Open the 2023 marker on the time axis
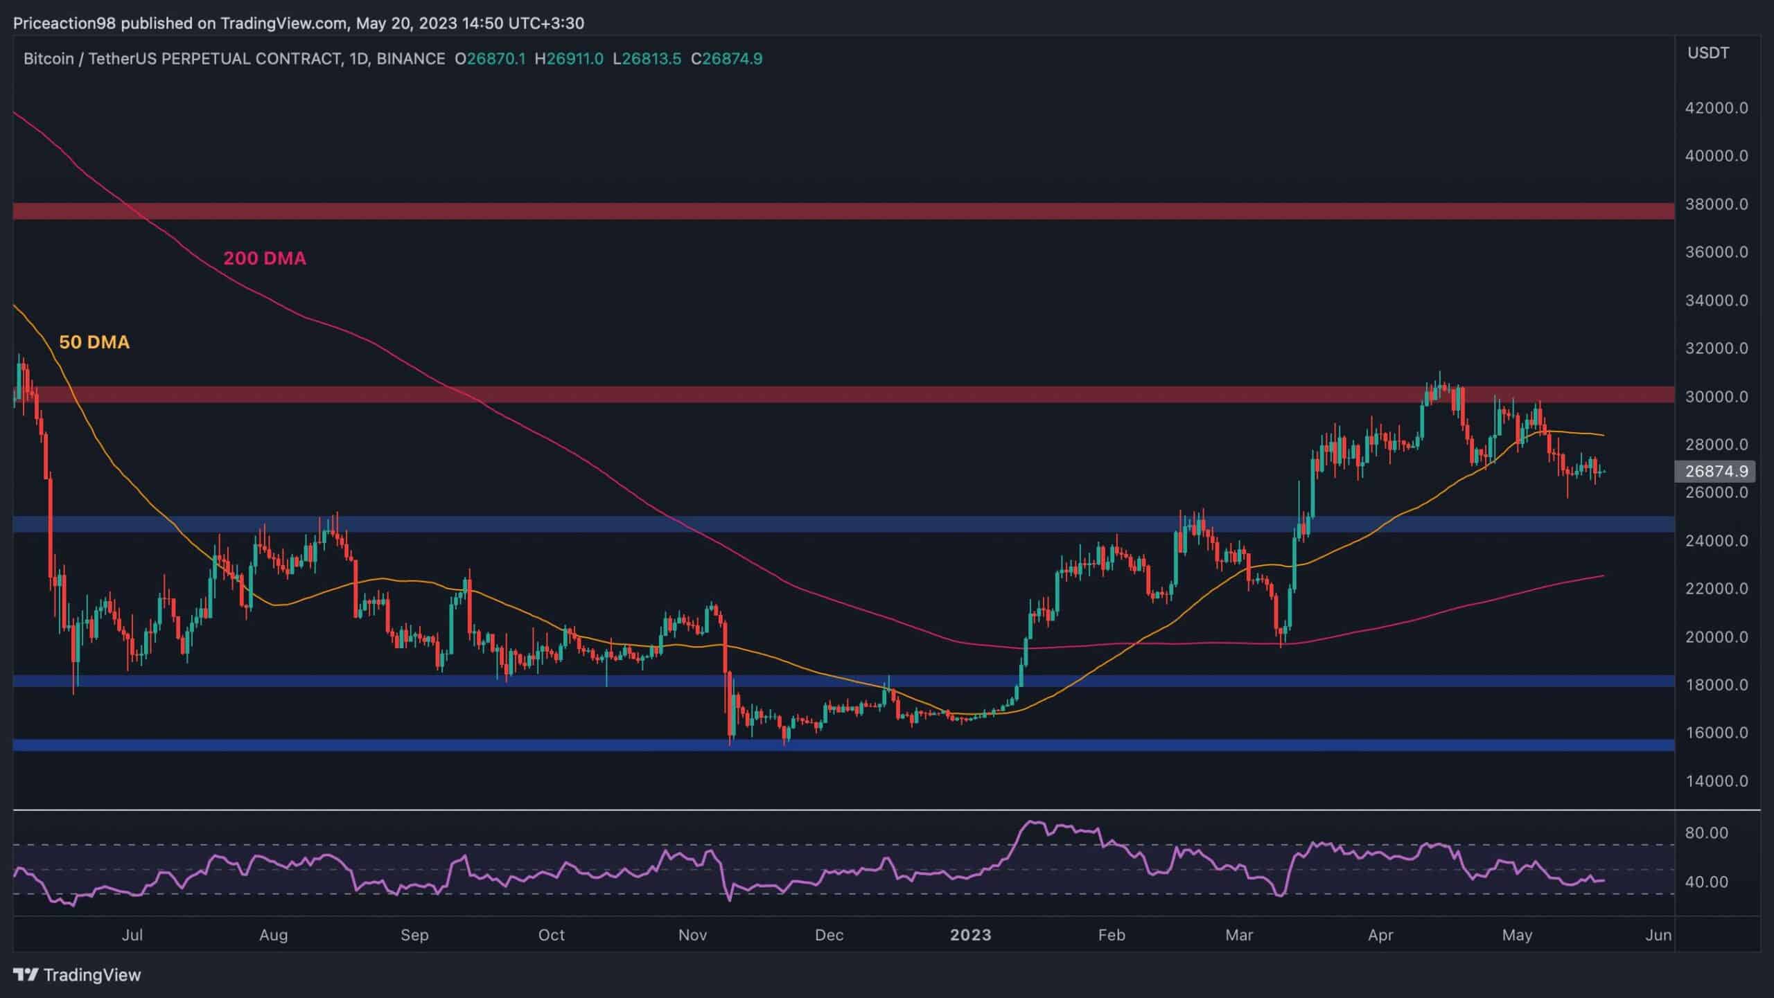Screen dimensions: 1774x998 click(x=969, y=934)
